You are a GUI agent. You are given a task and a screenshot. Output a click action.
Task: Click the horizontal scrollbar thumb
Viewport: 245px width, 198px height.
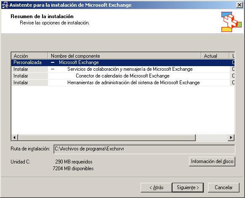click(107, 138)
